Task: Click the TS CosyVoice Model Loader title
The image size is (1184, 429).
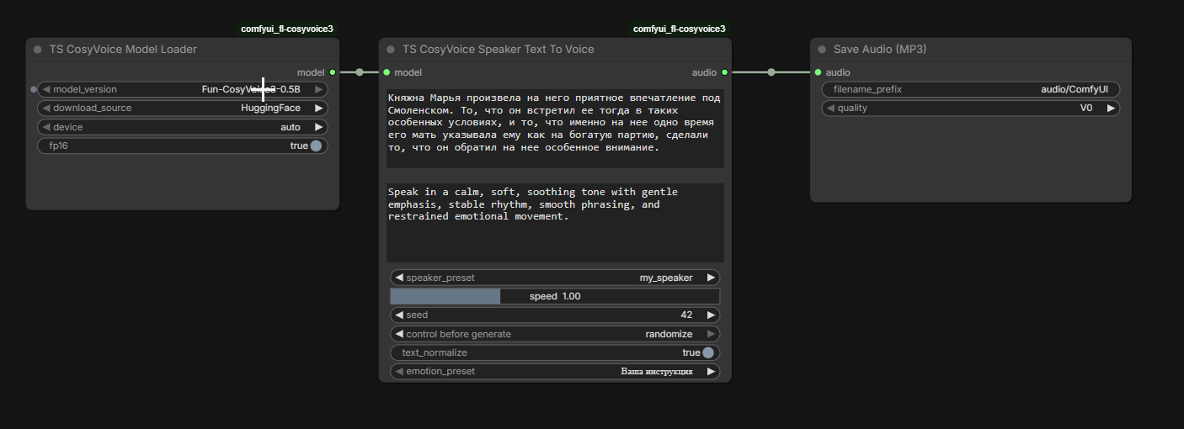Action: coord(123,50)
